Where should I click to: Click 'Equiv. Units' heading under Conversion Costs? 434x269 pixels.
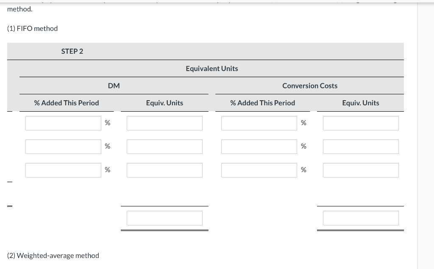coord(361,103)
